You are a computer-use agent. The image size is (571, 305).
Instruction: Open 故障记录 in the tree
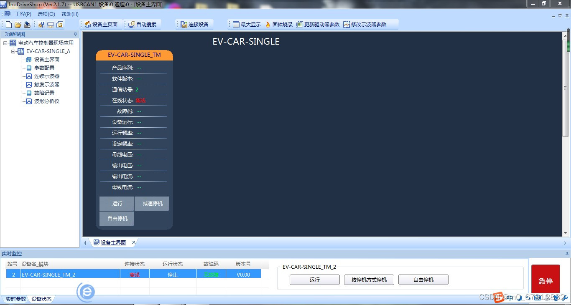point(44,93)
